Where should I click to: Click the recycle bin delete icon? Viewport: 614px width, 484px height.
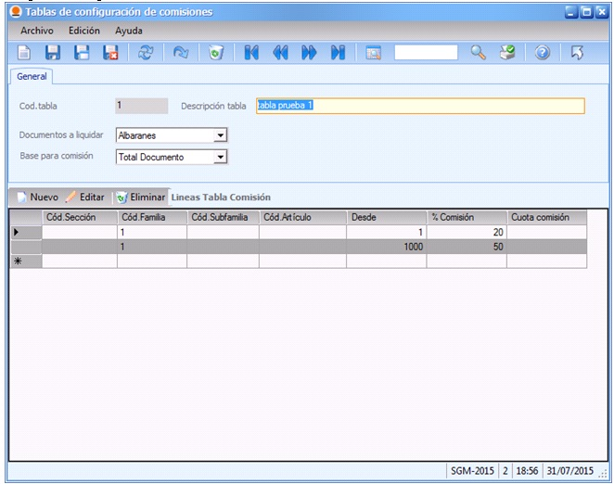tap(216, 53)
